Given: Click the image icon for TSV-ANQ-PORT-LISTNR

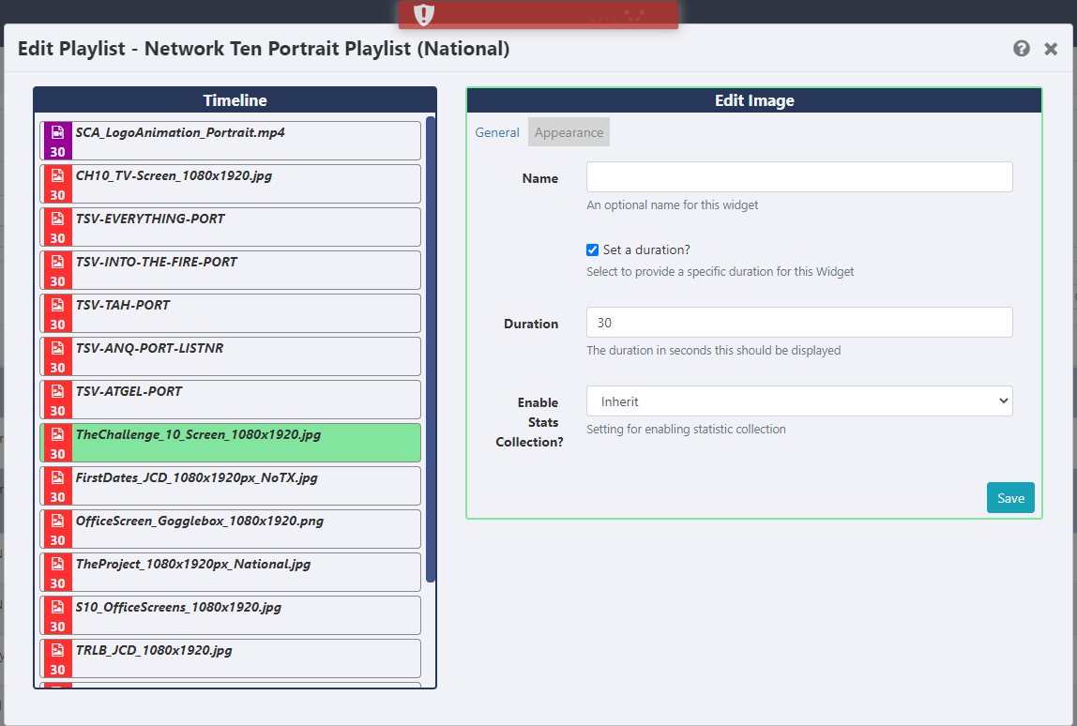Looking at the screenshot, I should point(58,348).
